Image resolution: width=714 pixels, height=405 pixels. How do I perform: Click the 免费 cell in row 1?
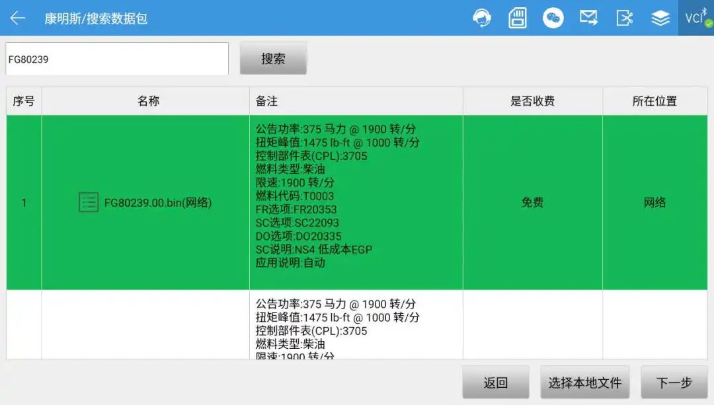tap(533, 202)
